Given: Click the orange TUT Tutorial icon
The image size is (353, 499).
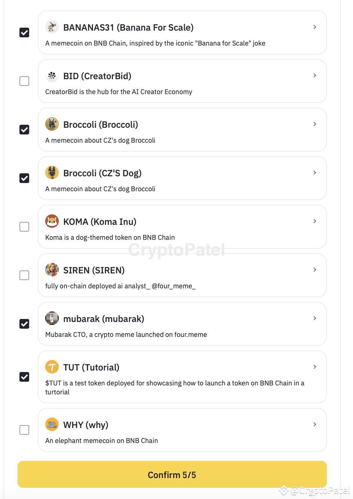Looking at the screenshot, I should click(x=52, y=367).
